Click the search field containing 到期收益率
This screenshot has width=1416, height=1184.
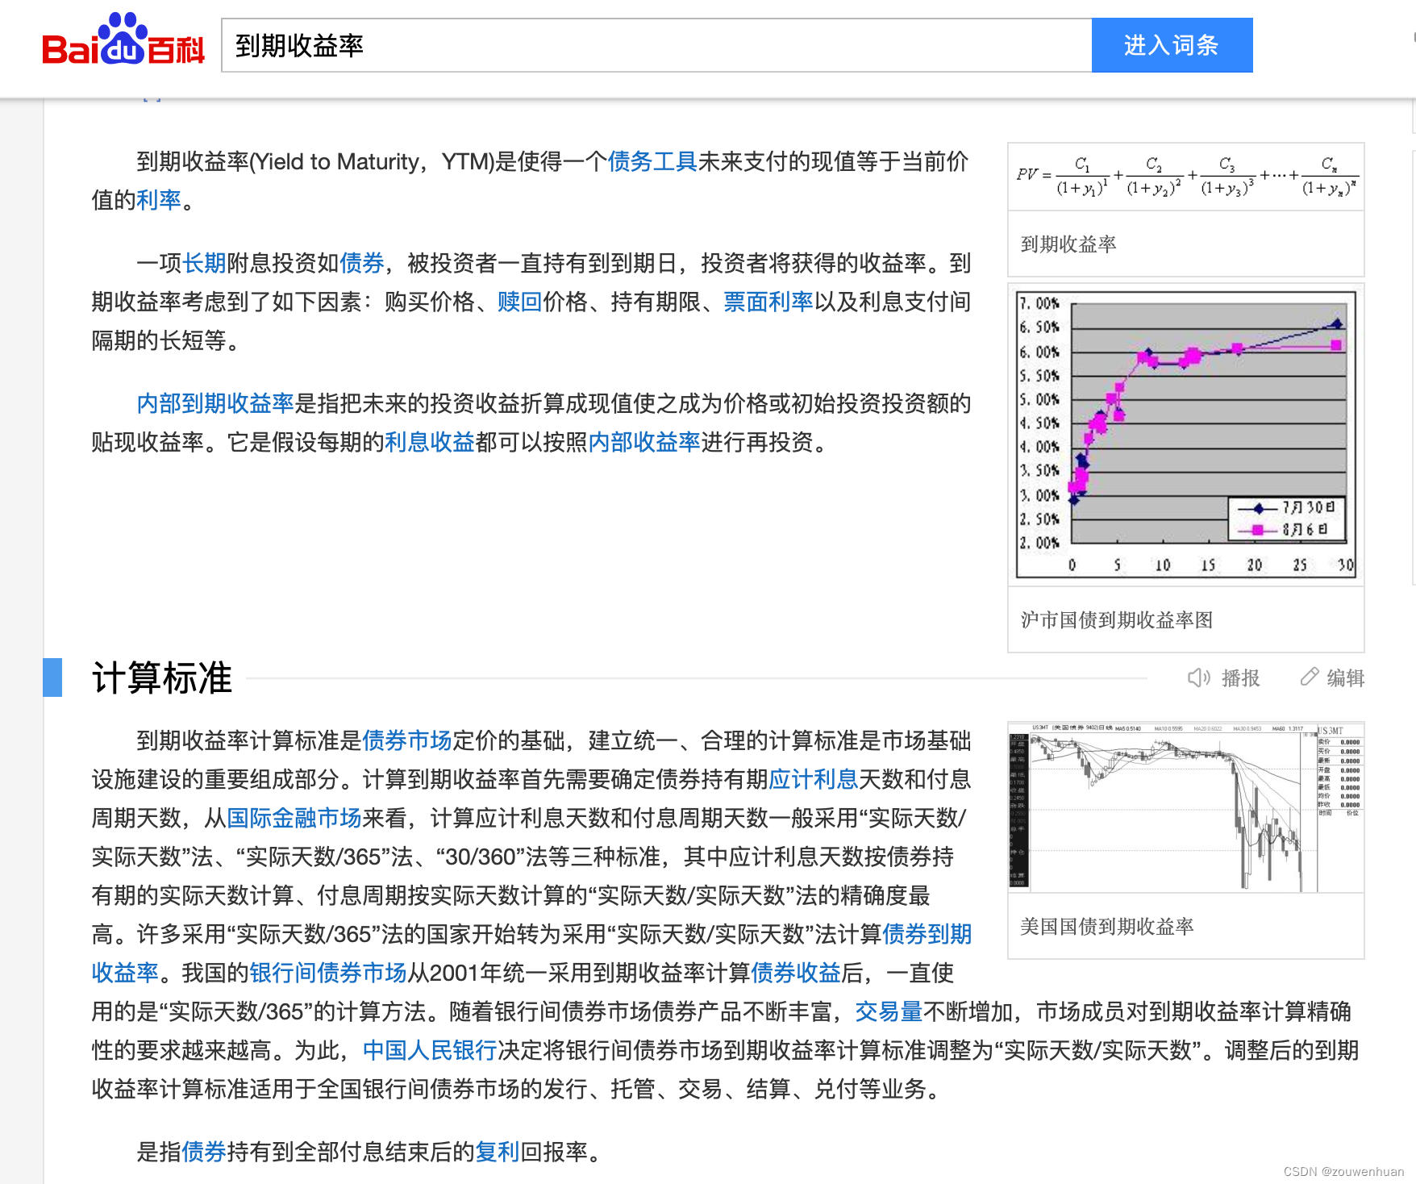tap(656, 45)
